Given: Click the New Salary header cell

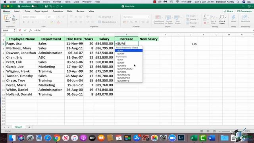Looking at the screenshot, I should pos(148,39).
